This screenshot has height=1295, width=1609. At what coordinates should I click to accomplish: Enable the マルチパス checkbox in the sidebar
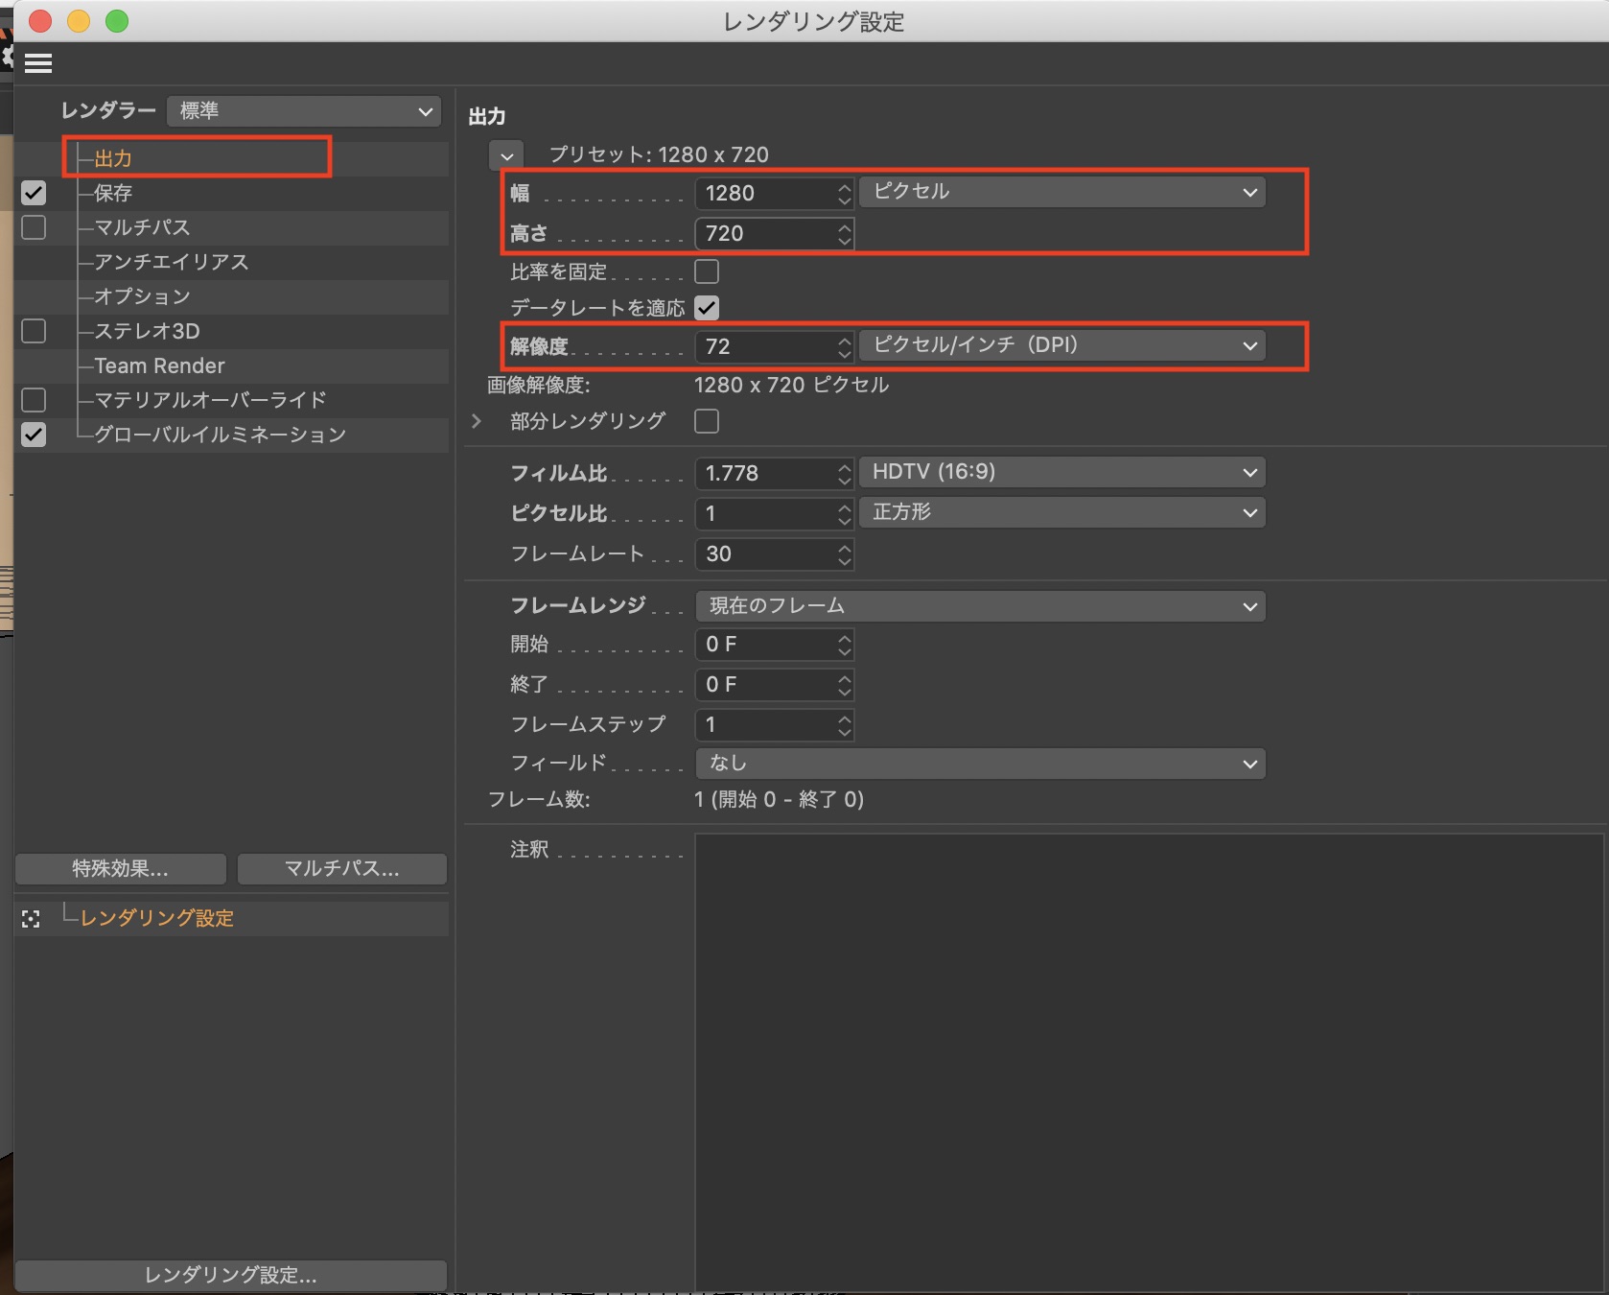[34, 227]
